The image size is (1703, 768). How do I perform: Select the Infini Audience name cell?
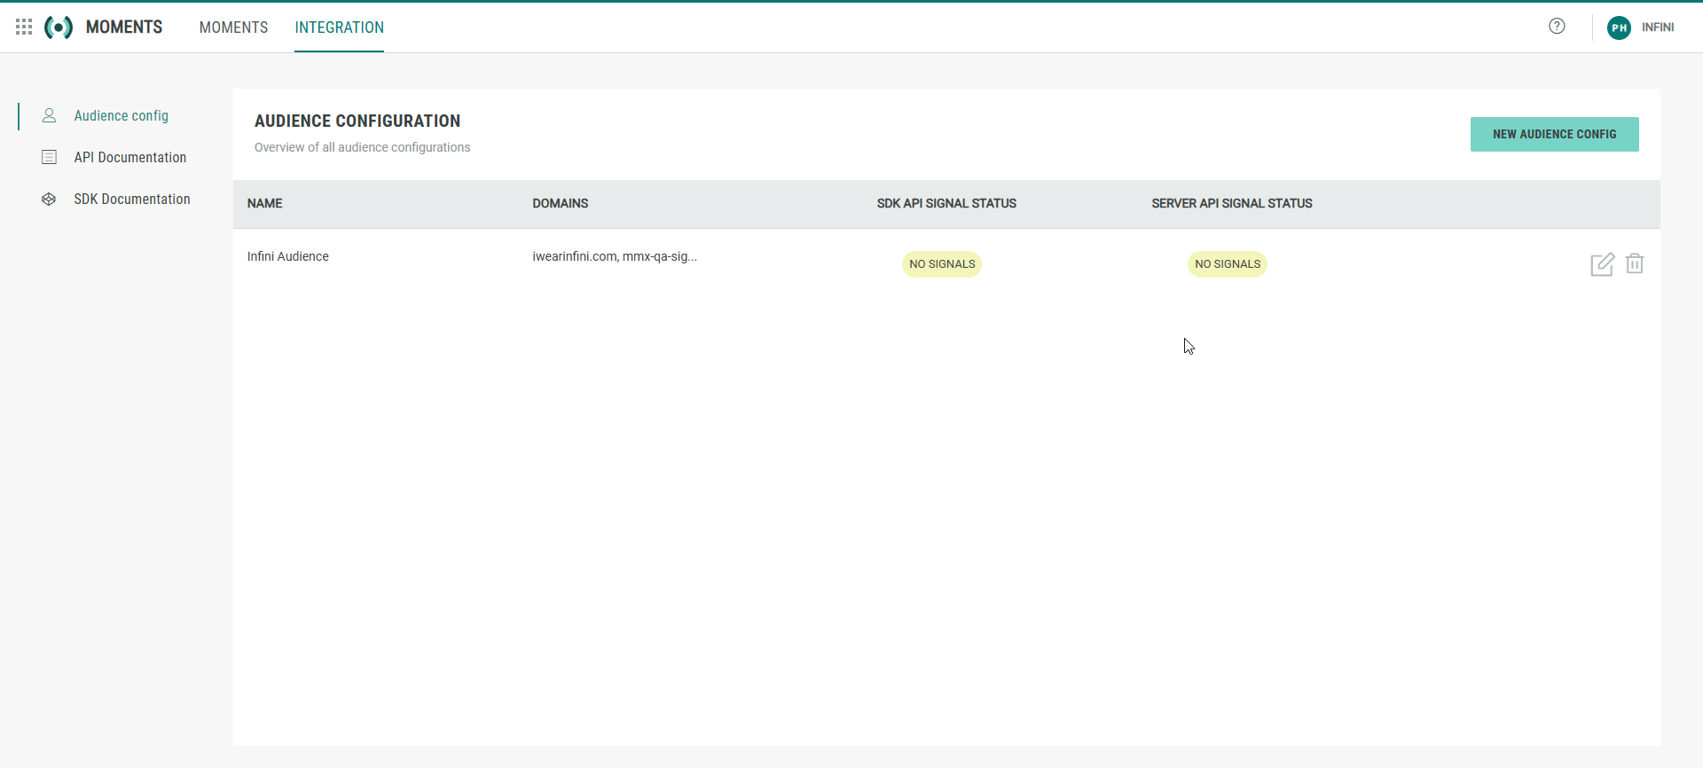click(287, 256)
